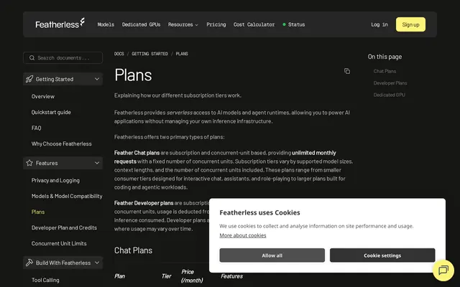Open Privacy and Logging
The image size is (460, 287).
coord(55,180)
